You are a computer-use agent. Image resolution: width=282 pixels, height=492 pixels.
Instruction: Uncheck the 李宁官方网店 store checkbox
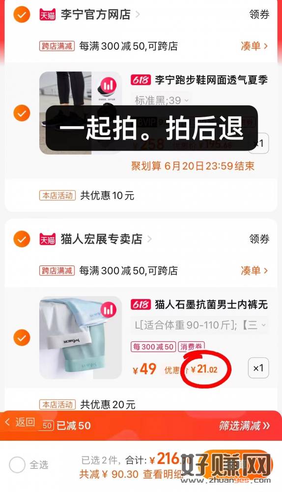[x=22, y=14]
